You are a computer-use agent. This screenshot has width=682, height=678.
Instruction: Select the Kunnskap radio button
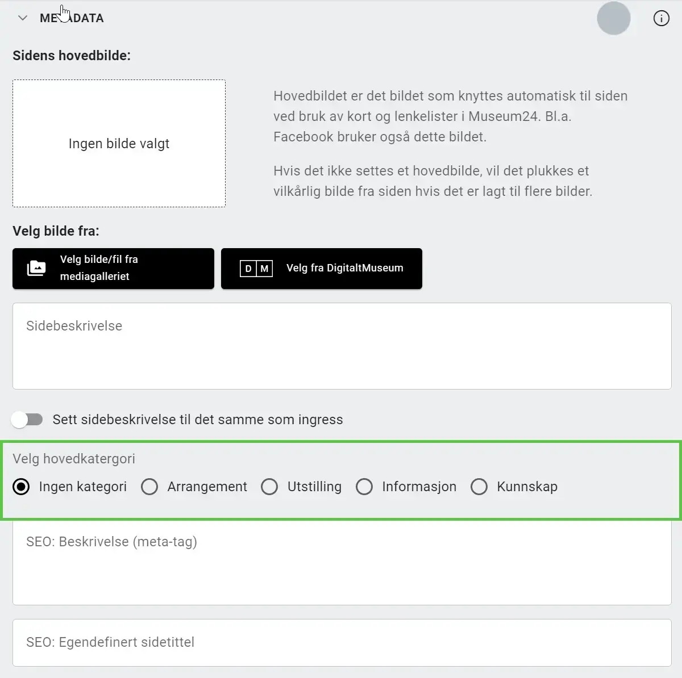point(479,487)
